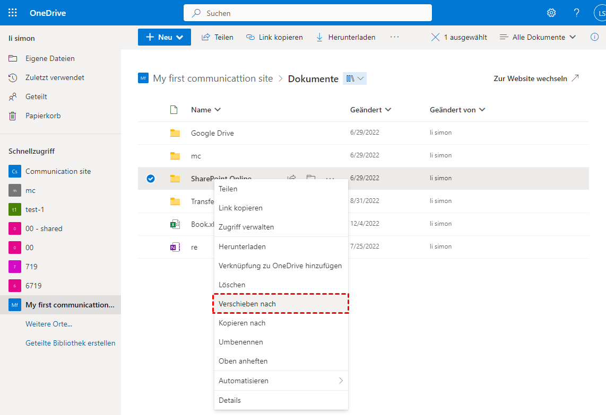Viewport: 606px width, 415px height.
Task: Open the Alle Dokumente view dropdown
Action: tap(538, 37)
